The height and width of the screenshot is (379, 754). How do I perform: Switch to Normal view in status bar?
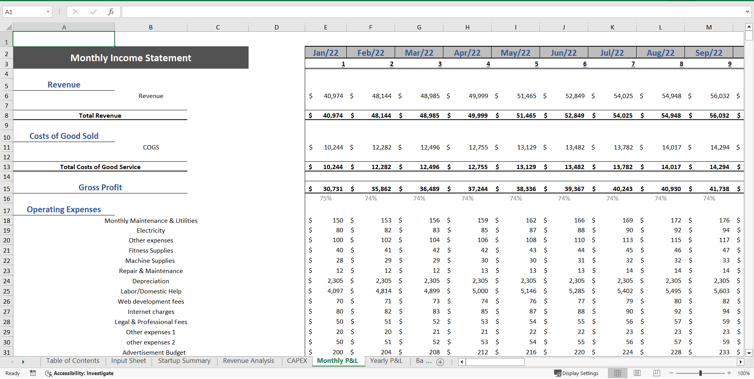point(617,373)
